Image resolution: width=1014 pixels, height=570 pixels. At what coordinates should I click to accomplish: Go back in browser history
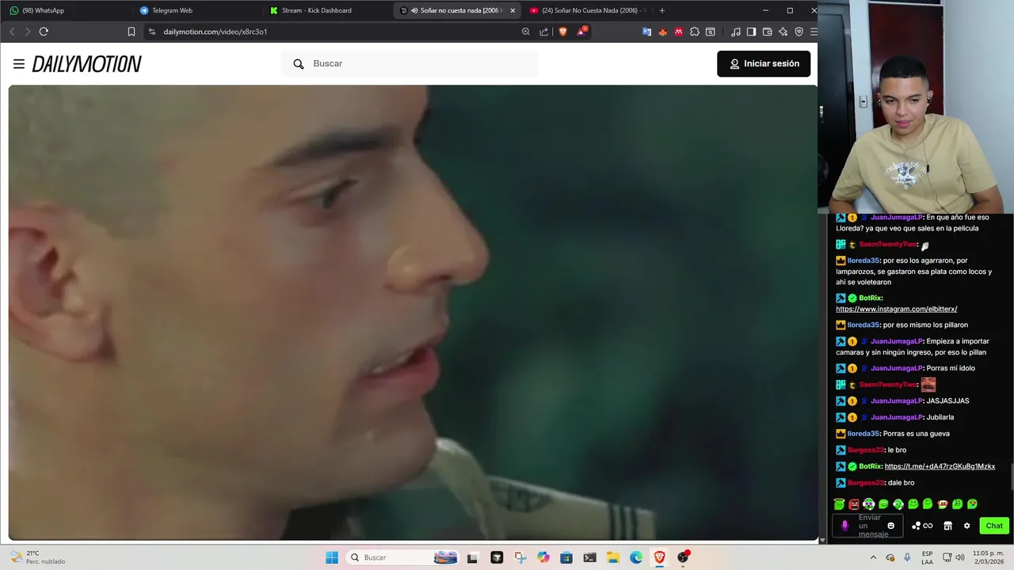(12, 32)
